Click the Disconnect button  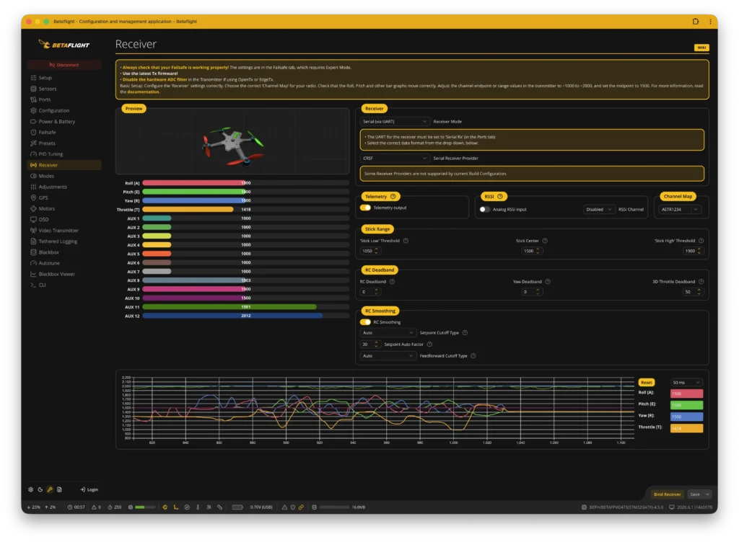click(64, 65)
